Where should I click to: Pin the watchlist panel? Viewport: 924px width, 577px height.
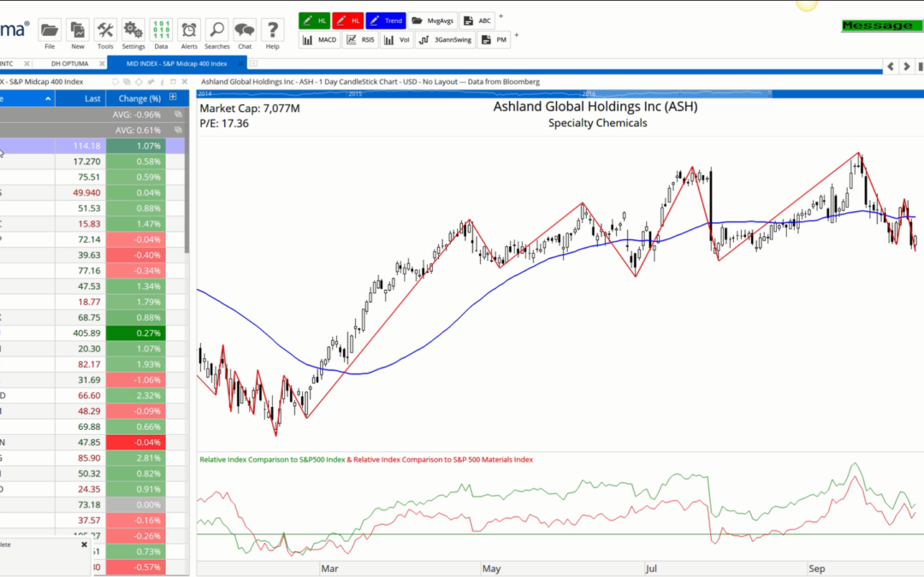pos(151,82)
